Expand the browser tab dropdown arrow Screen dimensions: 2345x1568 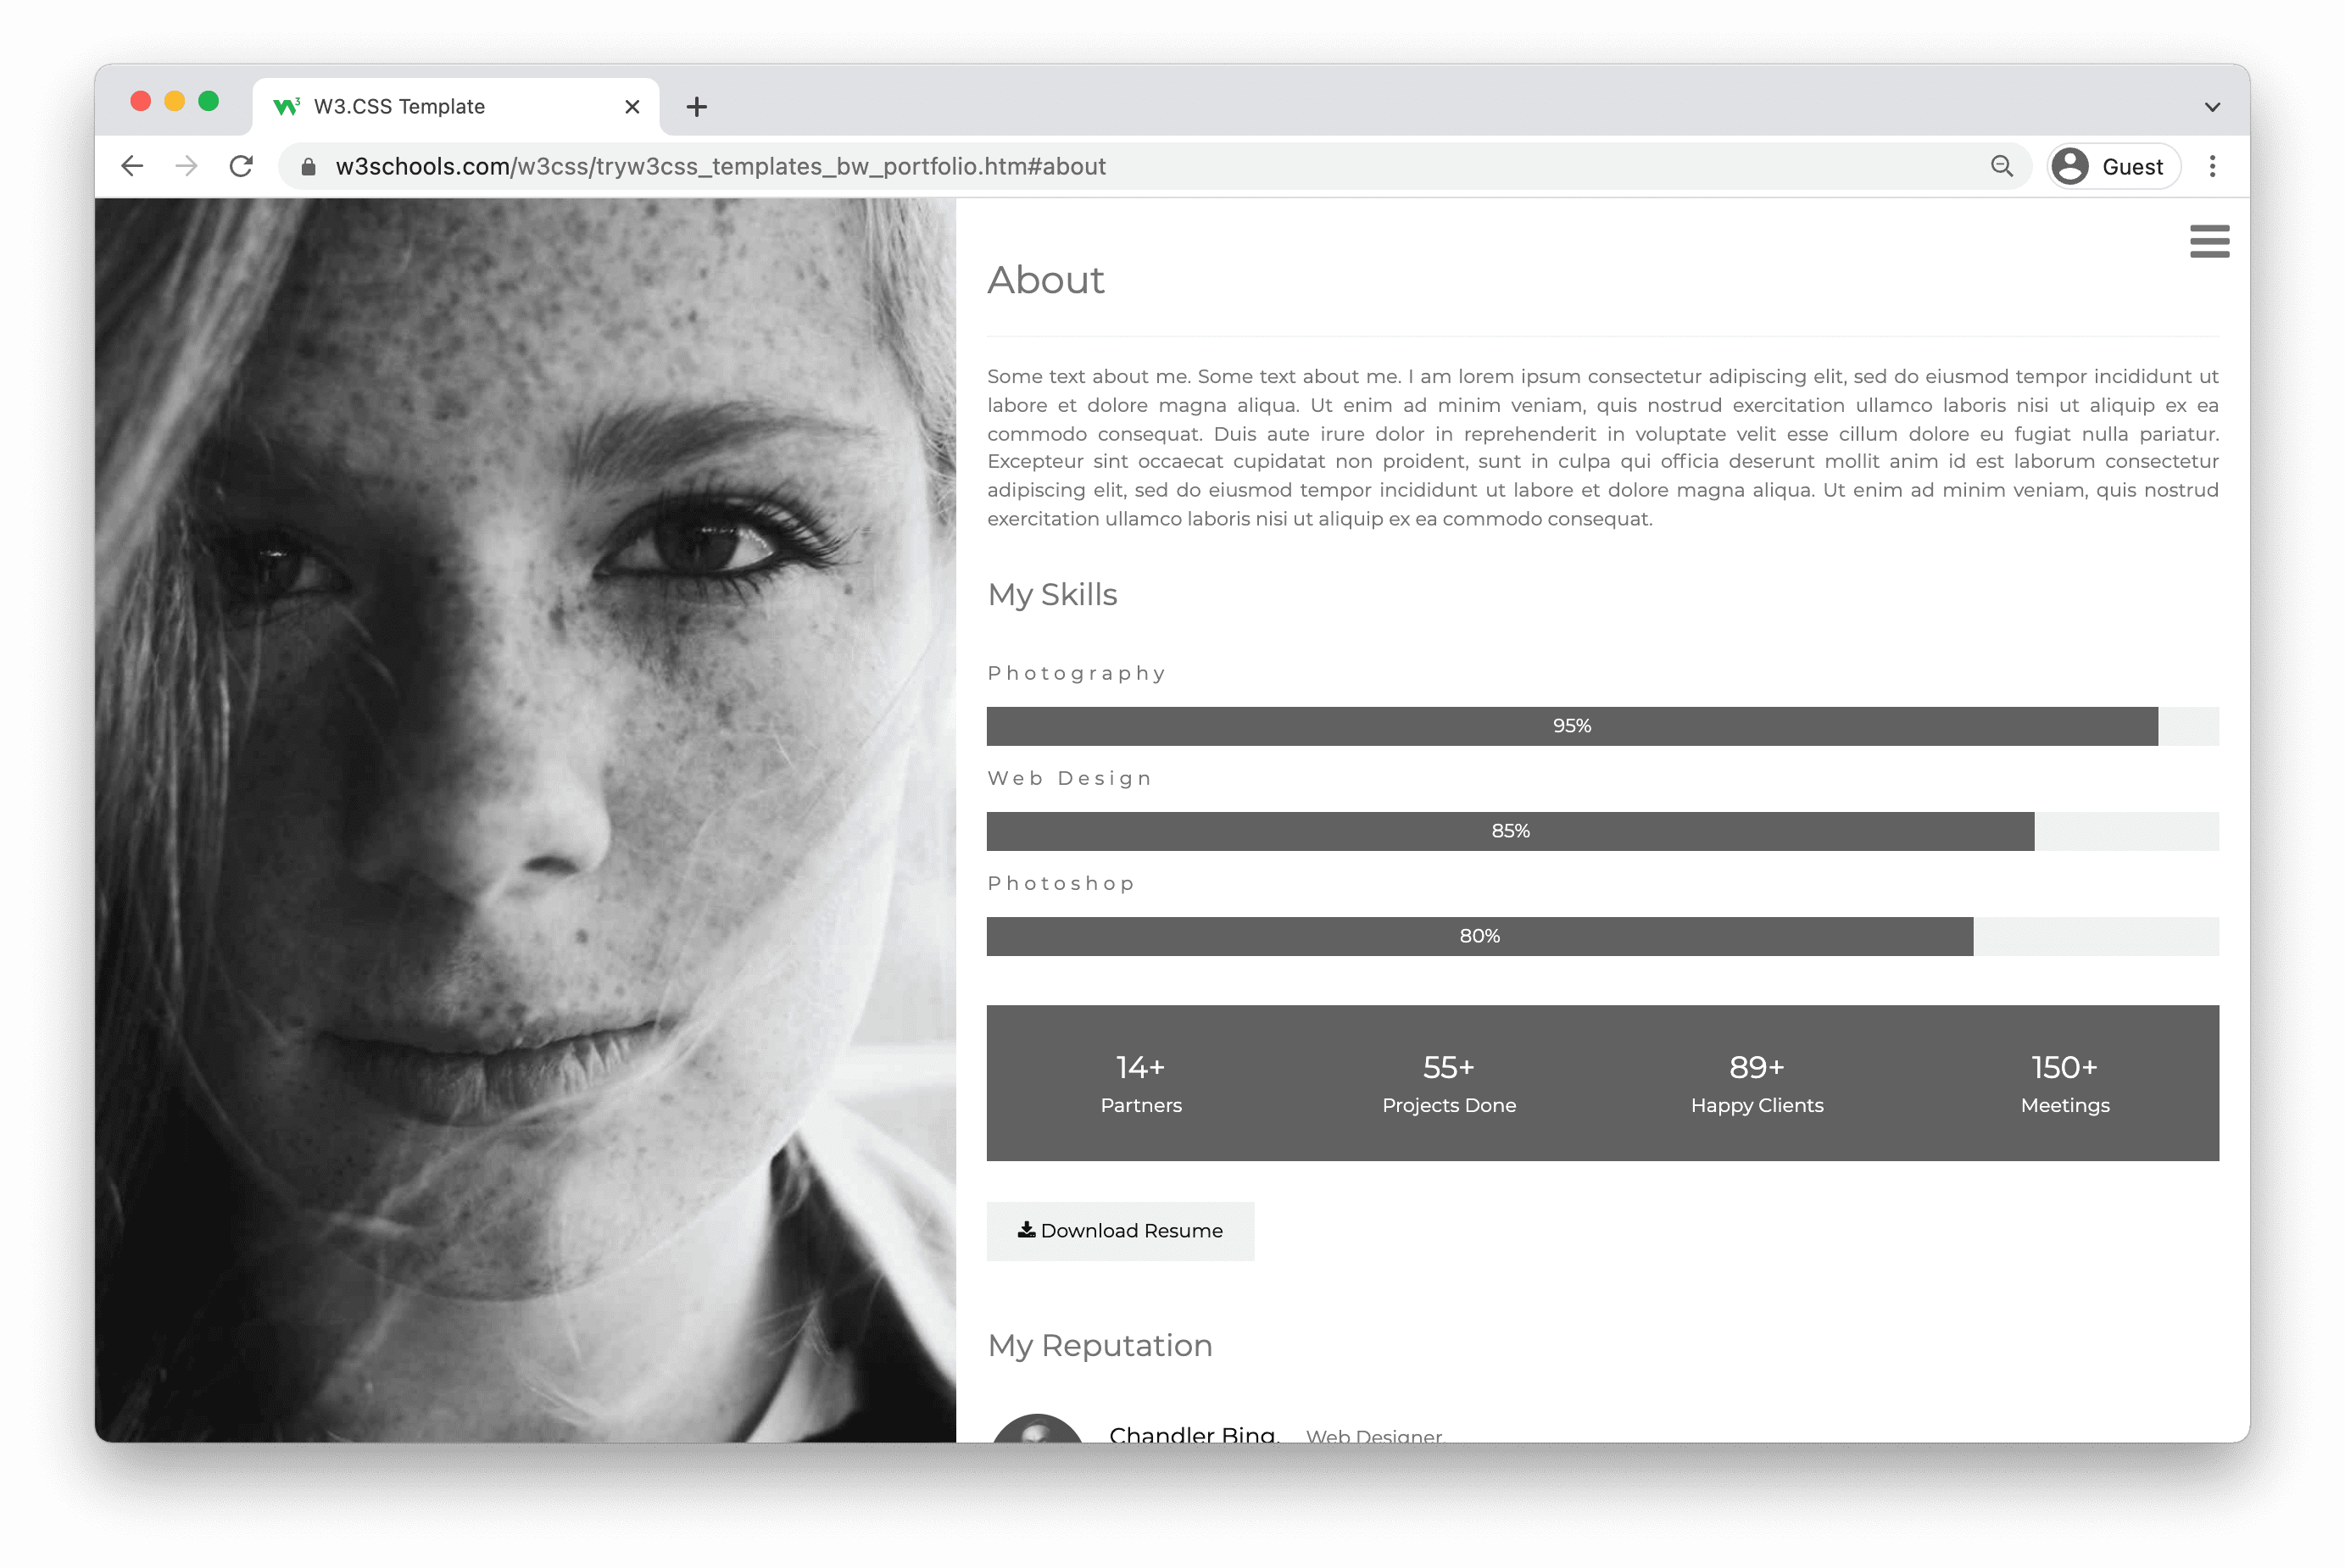2212,107
